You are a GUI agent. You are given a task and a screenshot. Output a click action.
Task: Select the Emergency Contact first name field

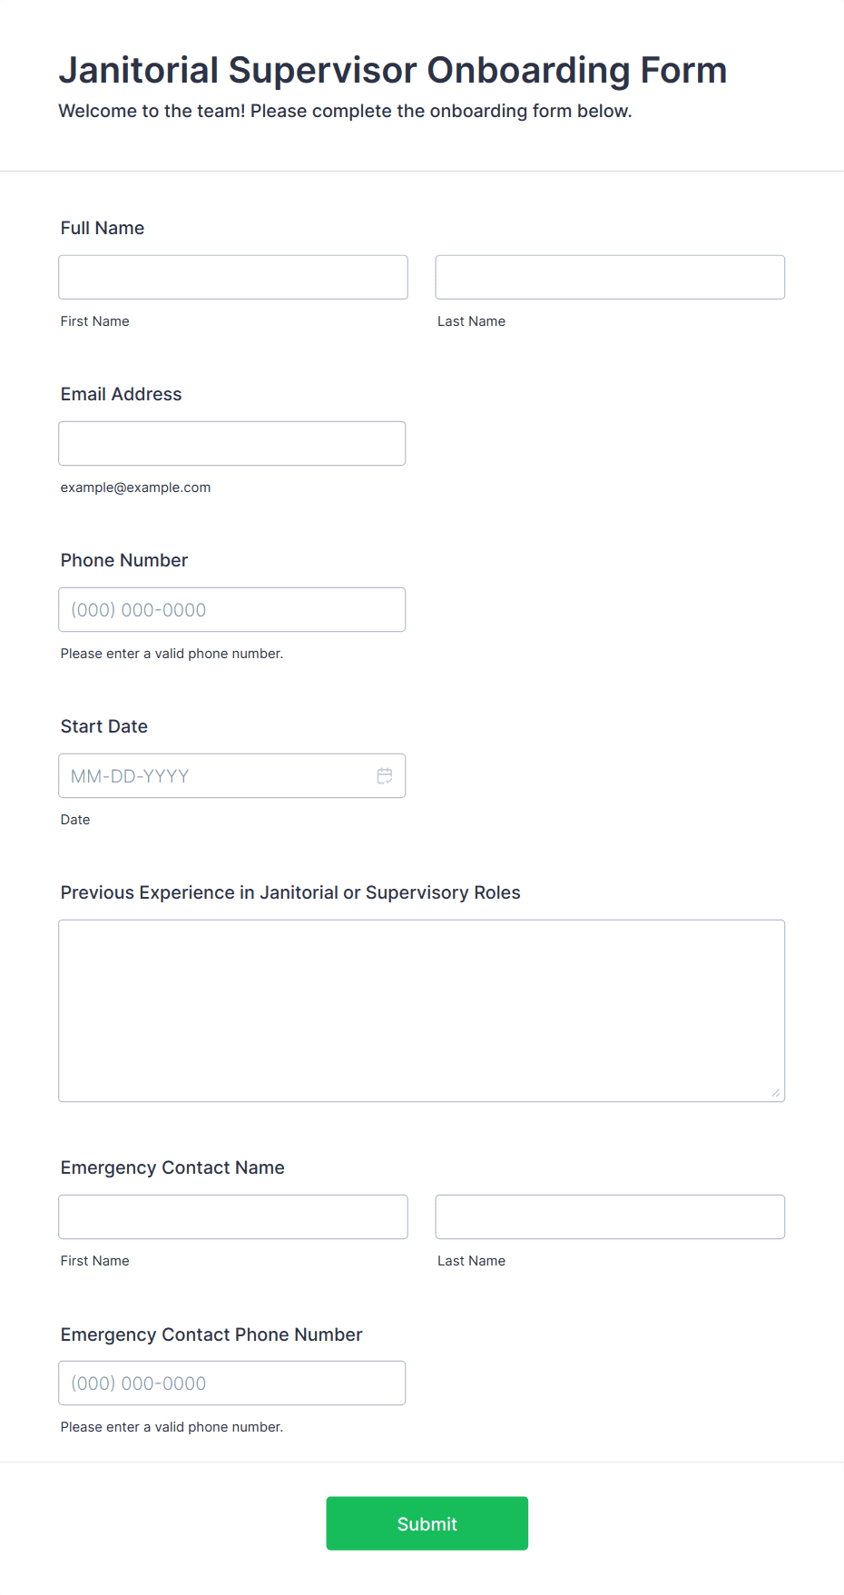pos(233,1216)
